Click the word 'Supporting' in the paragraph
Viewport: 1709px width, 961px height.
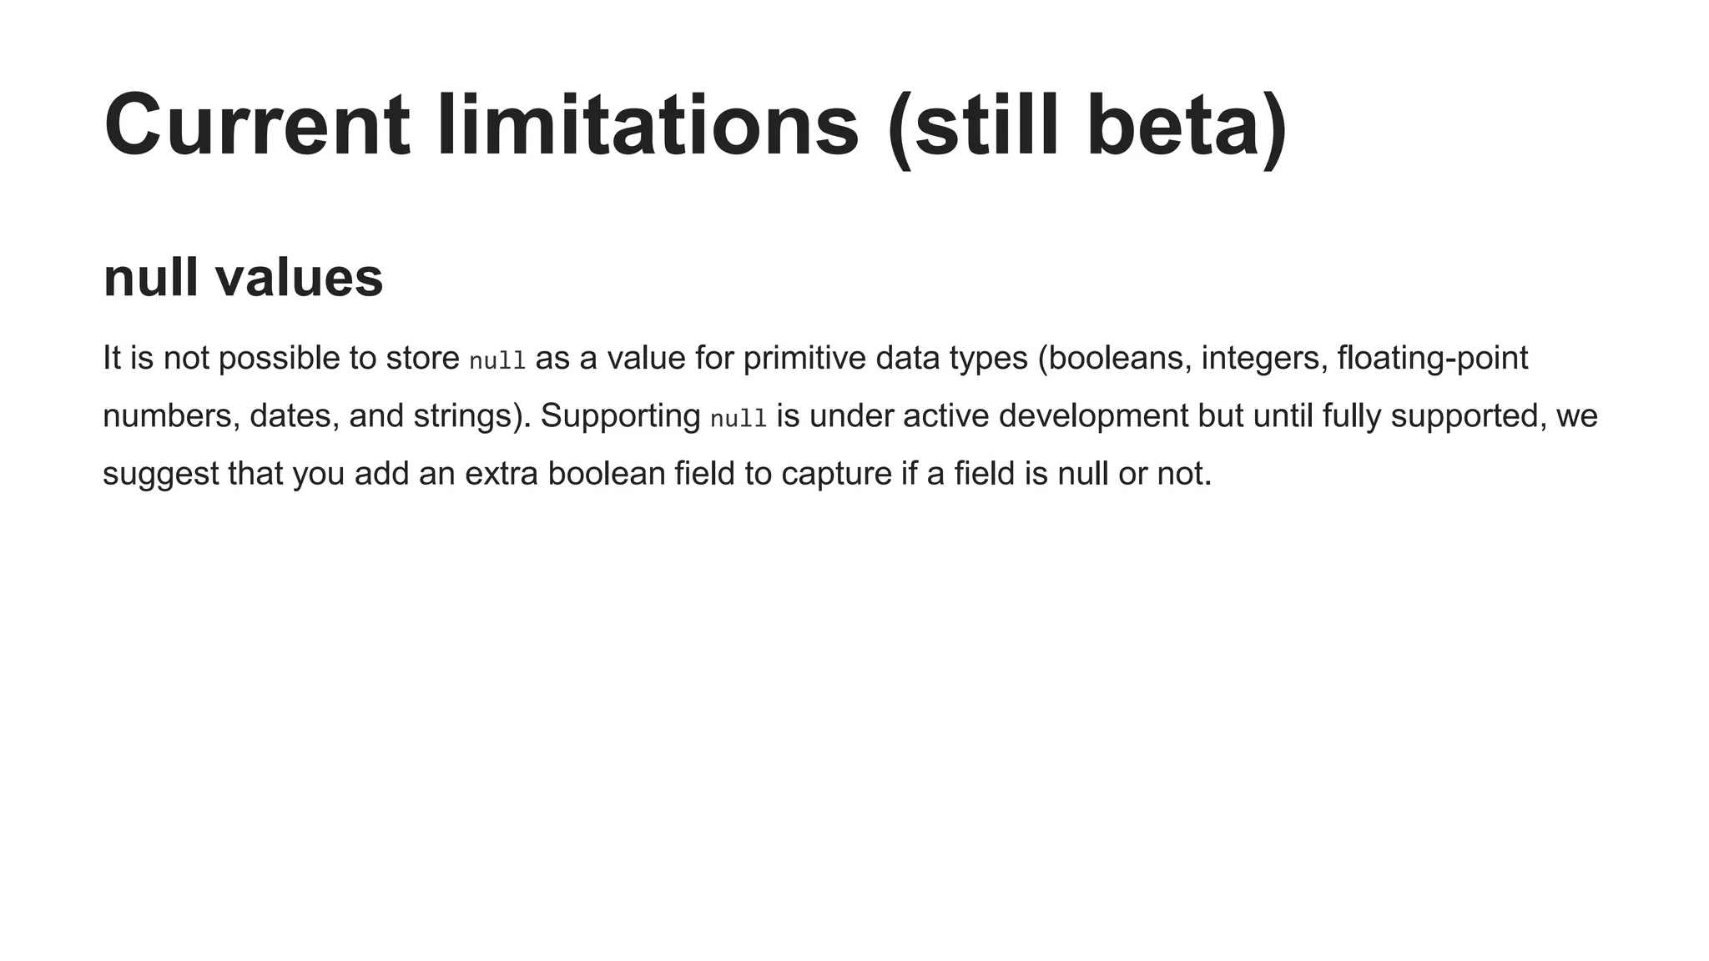click(620, 415)
